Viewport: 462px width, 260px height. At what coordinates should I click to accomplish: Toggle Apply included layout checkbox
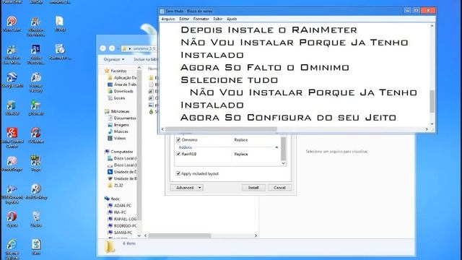point(178,173)
